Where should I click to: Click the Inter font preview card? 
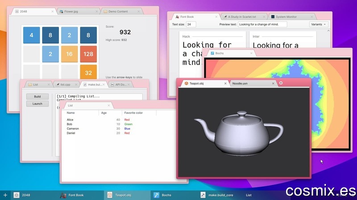[x=282, y=40]
